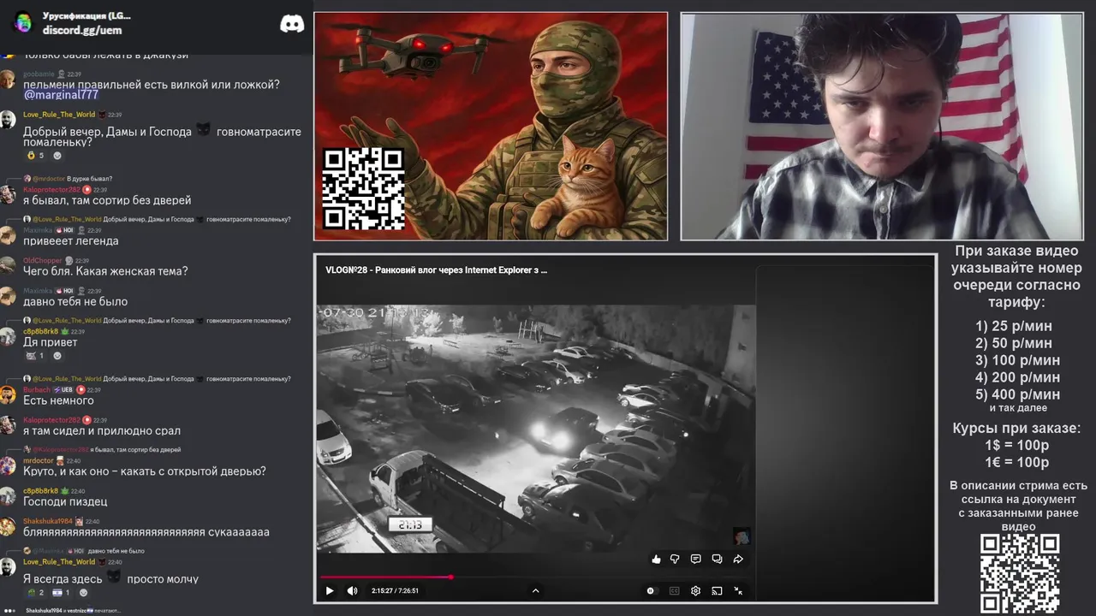This screenshot has width=1096, height=616.
Task: Open the discord.gg/uem invite link
Action: (82, 30)
